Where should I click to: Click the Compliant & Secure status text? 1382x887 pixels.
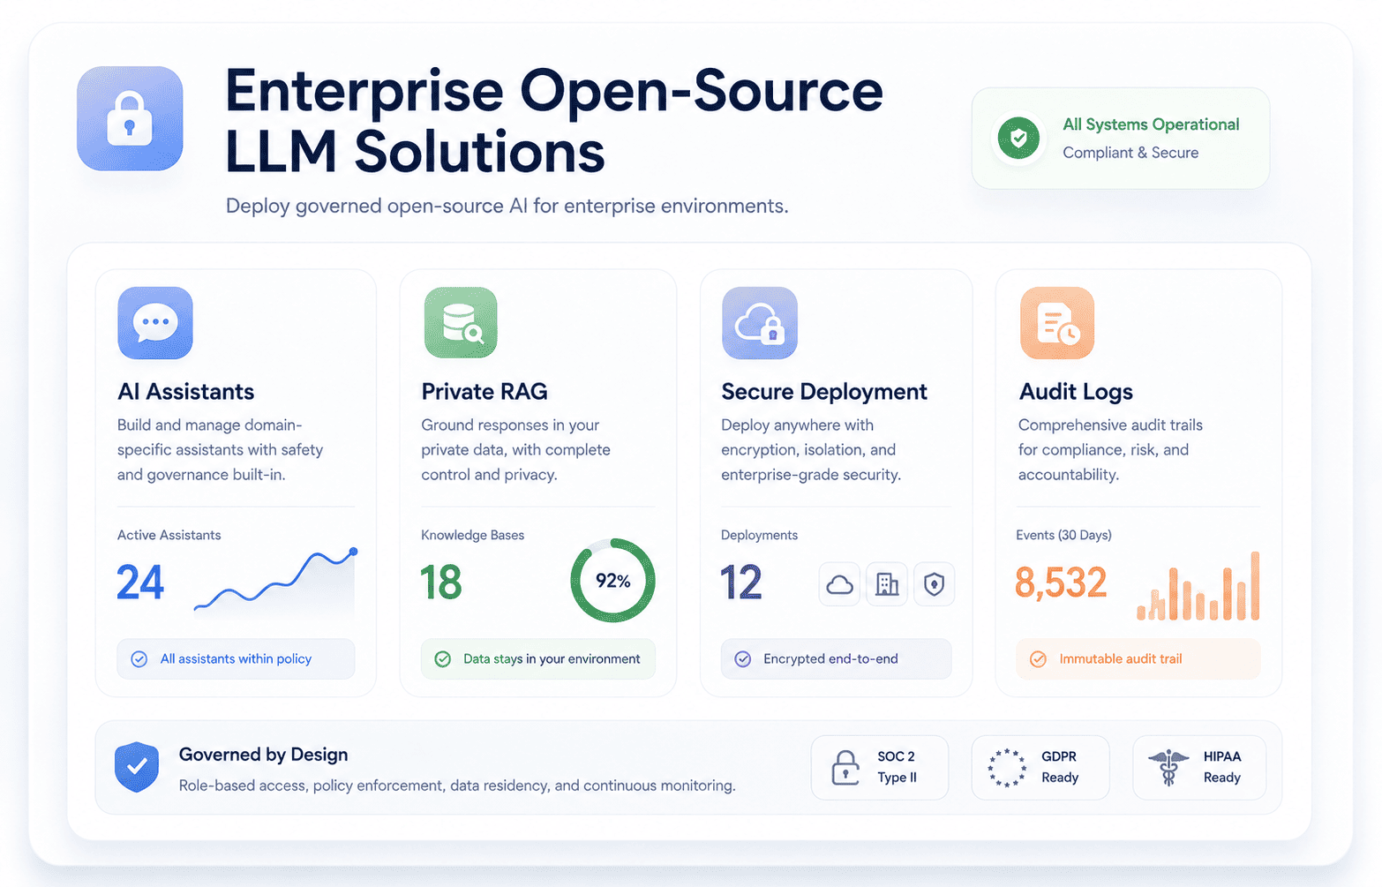(x=1130, y=153)
